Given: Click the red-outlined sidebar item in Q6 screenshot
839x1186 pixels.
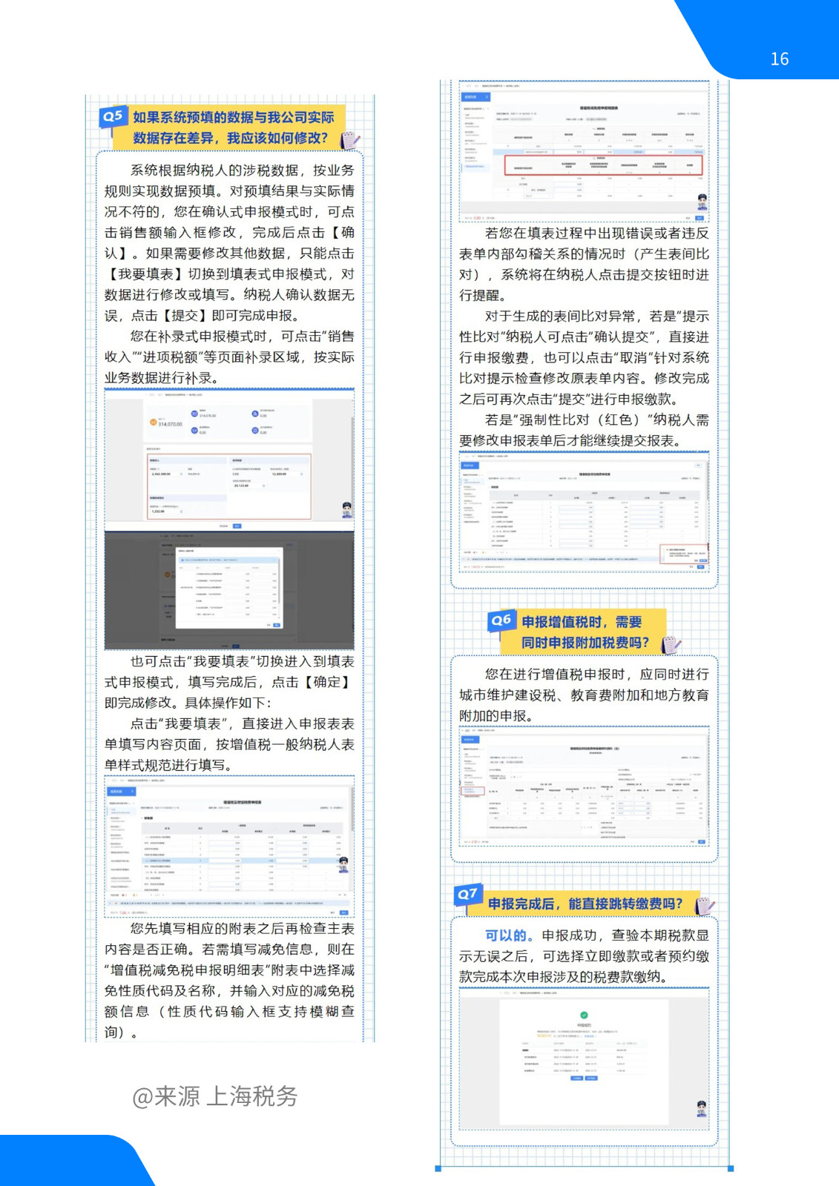Looking at the screenshot, I should 473,791.
